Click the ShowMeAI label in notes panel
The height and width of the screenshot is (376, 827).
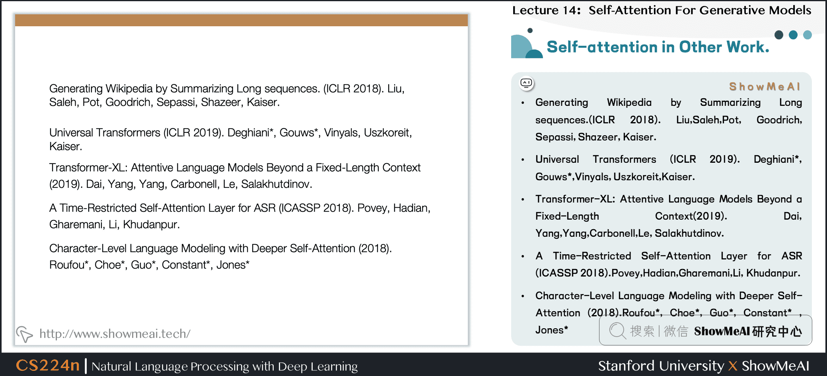pyautogui.click(x=765, y=86)
